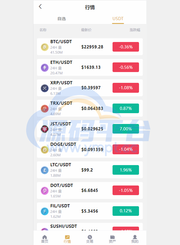The image size is (180, 245).
Task: Go back using the top-left arrow
Action: [40, 6]
